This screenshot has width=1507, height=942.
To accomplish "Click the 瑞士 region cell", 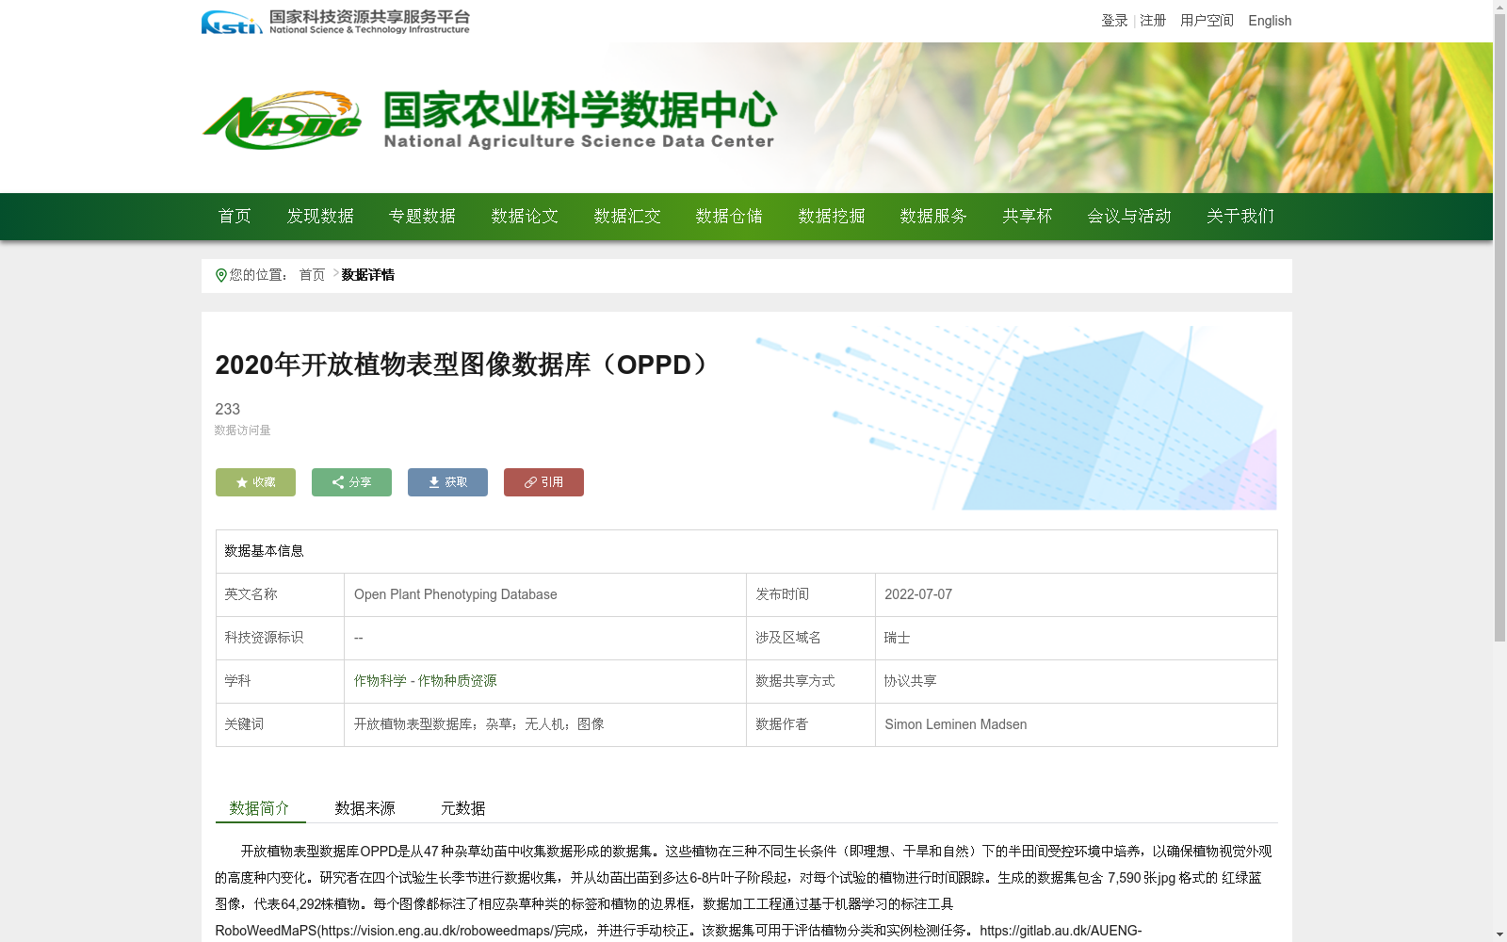I will tap(1077, 639).
